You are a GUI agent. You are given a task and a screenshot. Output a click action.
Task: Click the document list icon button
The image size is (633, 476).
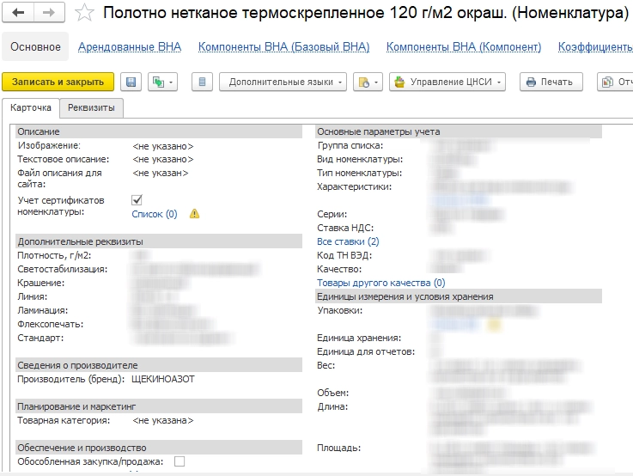click(202, 82)
